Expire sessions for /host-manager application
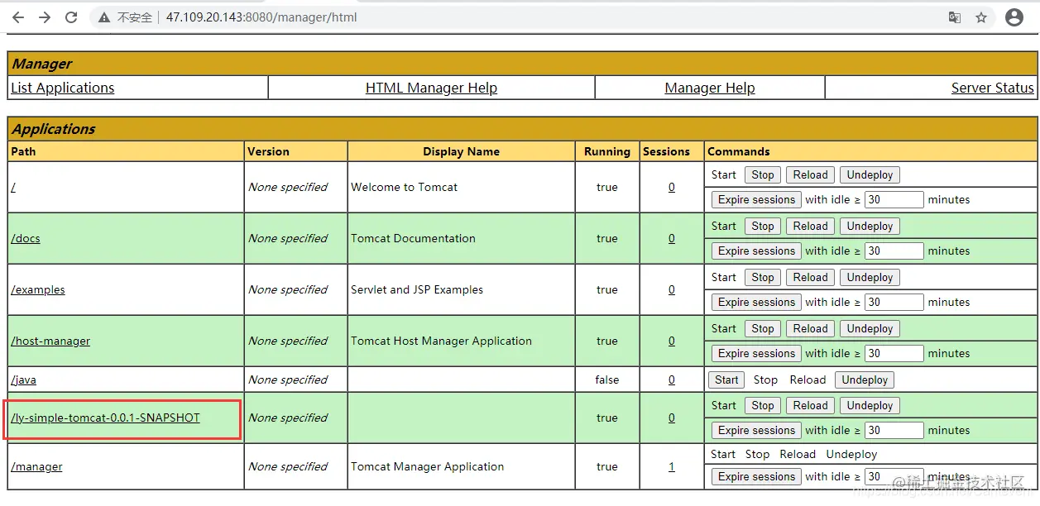The width and height of the screenshot is (1040, 506). pyautogui.click(x=756, y=353)
